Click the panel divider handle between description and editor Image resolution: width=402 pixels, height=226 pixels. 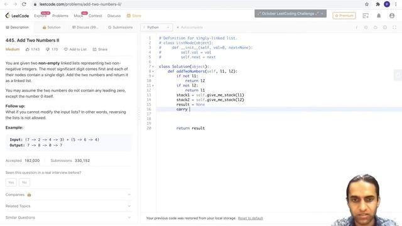coord(139,114)
